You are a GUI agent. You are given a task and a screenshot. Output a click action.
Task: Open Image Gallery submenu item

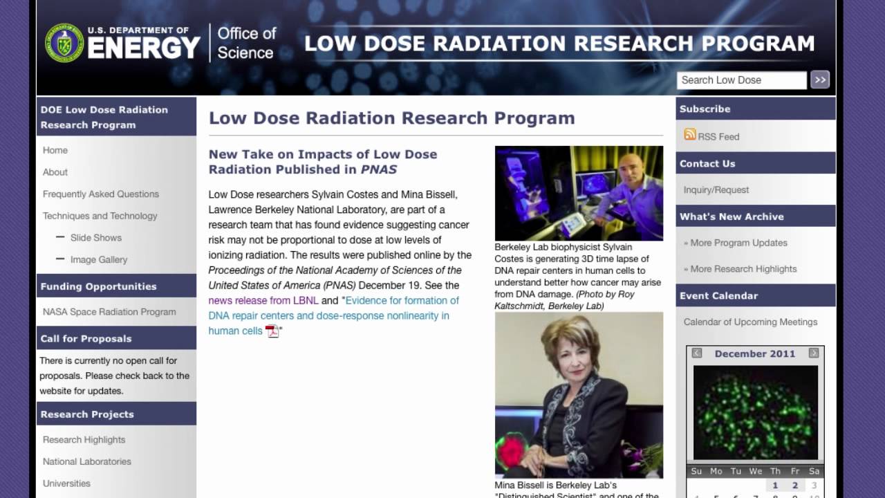coord(99,260)
